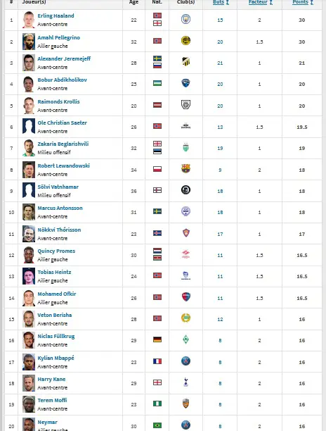The height and width of the screenshot is (431, 326).
Task: Click the Spartak Moscow crest for Quincy Promes
Action: (x=186, y=254)
